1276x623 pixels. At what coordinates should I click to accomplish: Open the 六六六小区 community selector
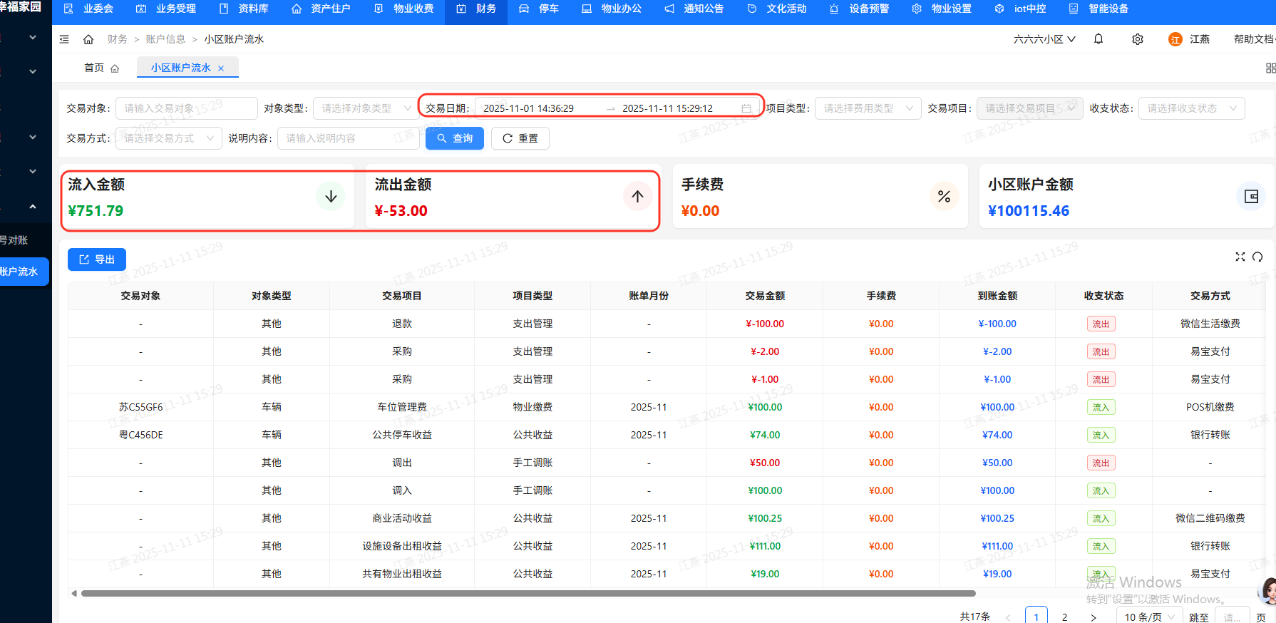[x=1044, y=39]
